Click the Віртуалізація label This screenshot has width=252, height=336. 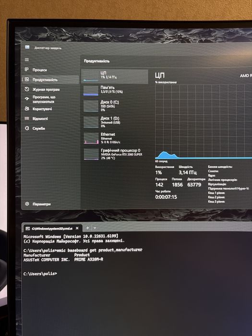pos(217,184)
